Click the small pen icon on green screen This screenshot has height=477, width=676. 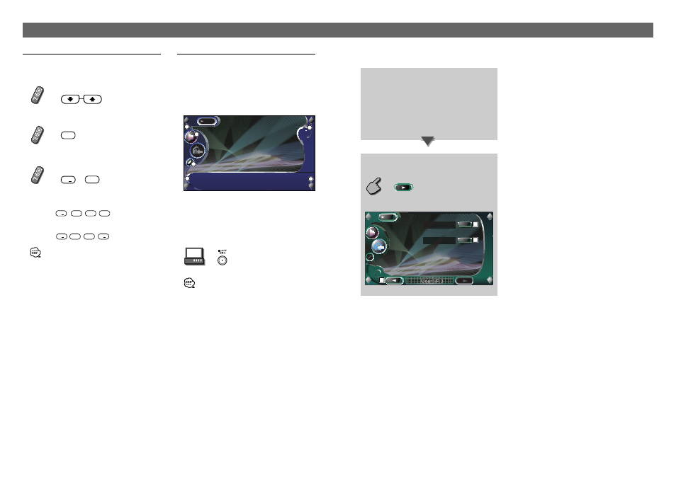click(369, 257)
